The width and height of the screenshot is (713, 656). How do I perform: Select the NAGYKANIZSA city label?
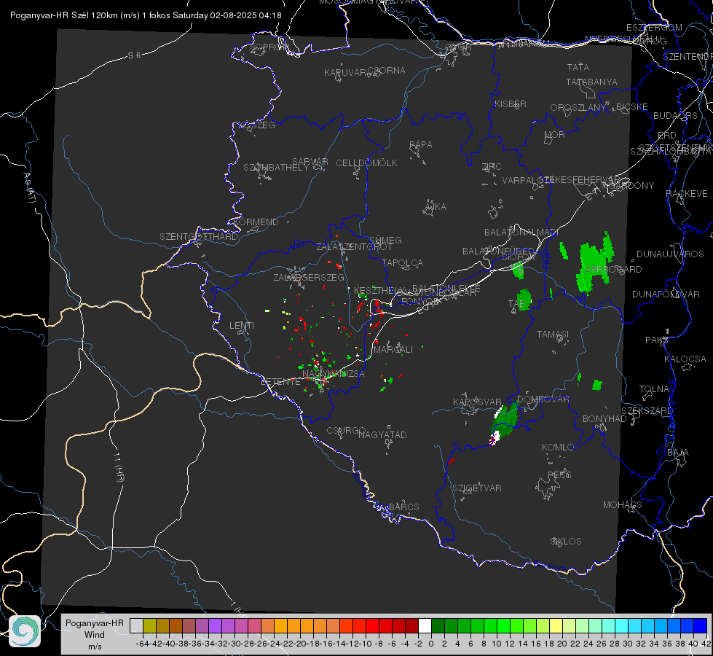click(x=334, y=374)
